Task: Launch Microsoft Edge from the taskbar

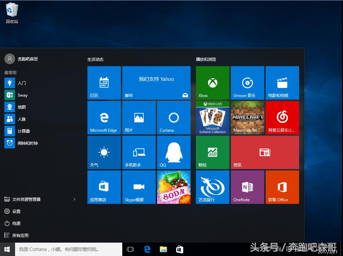Action: 147,249
